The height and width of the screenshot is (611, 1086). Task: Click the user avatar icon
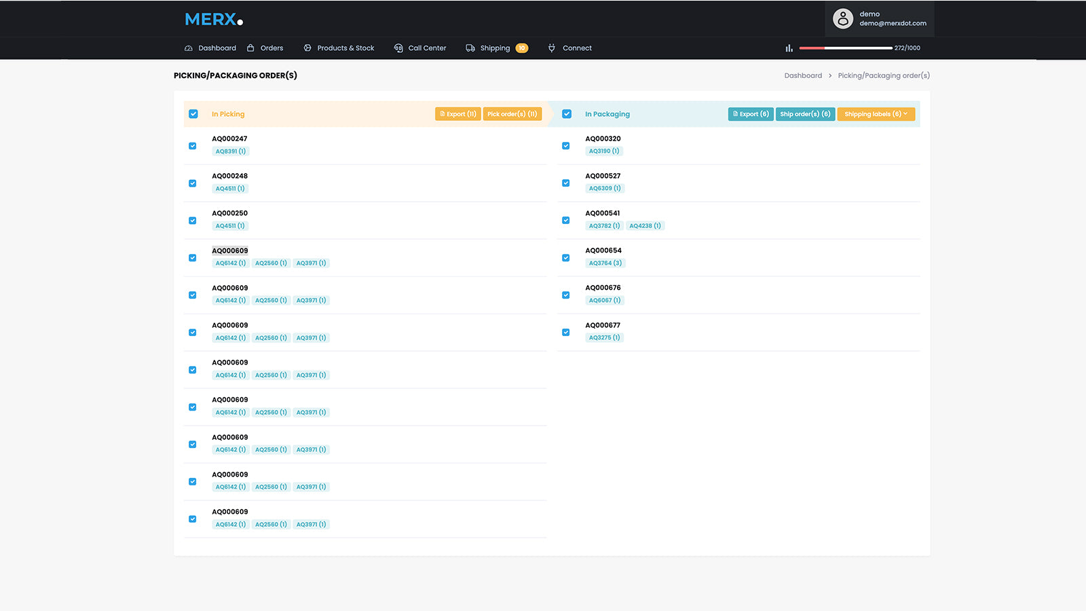coord(842,18)
